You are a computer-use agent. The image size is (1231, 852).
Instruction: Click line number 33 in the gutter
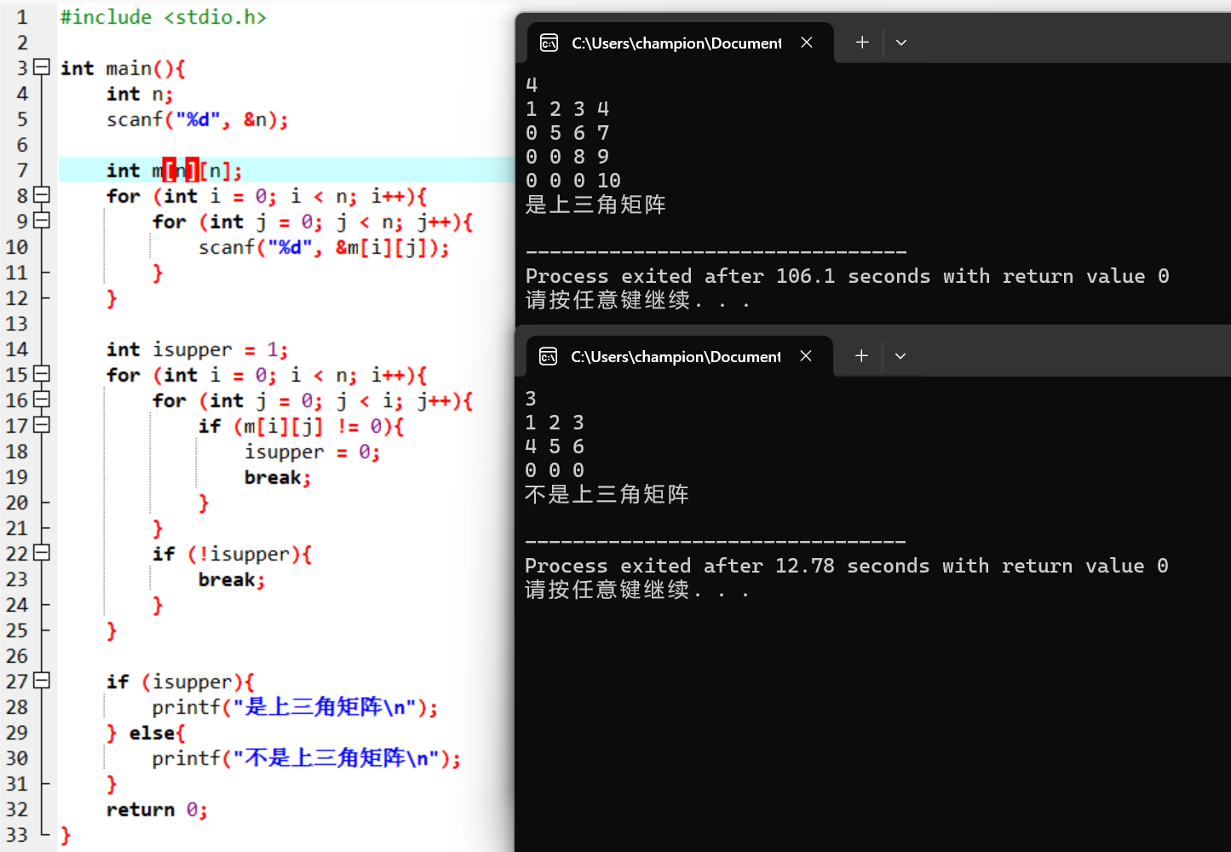pos(17,835)
